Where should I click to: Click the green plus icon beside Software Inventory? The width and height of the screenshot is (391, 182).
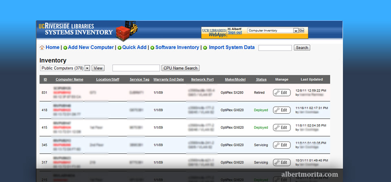coord(152,48)
